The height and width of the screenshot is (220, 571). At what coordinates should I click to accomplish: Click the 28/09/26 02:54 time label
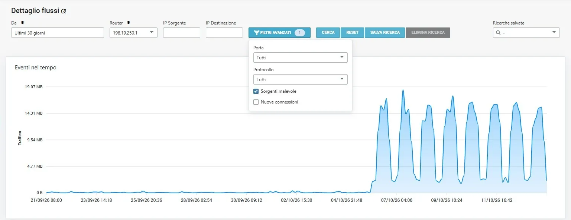pyautogui.click(x=197, y=200)
